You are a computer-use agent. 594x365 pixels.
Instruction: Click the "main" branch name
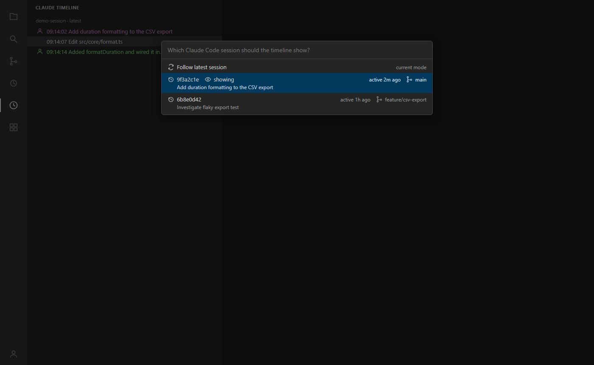[x=421, y=80]
